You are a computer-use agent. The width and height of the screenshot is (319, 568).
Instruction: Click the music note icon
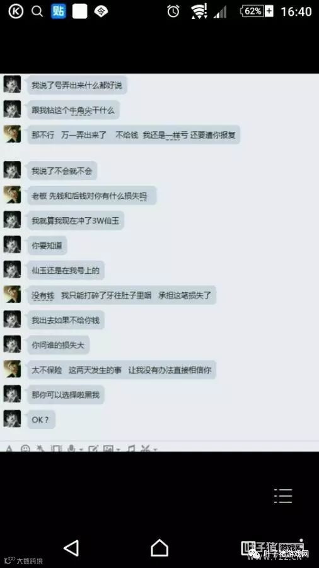131,449
